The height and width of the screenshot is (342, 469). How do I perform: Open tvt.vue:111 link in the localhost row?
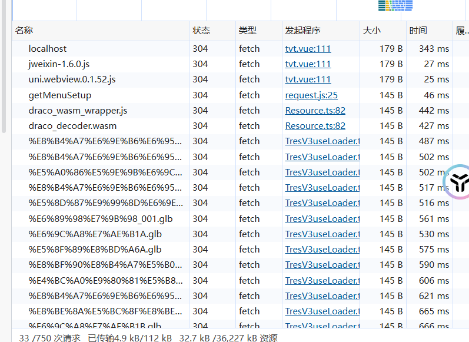click(x=308, y=49)
